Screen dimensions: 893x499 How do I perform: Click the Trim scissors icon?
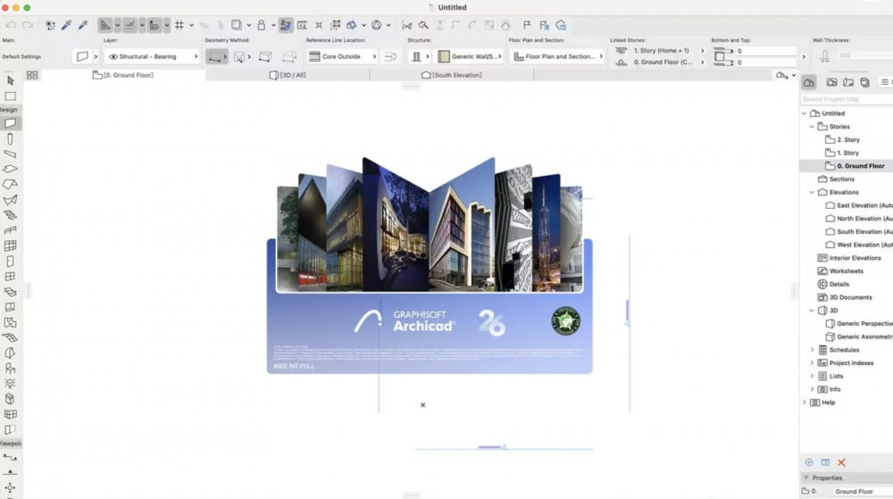click(x=406, y=25)
